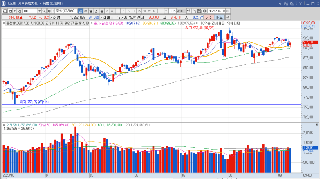Open chart settings gear icon

pyautogui.click(x=205, y=11)
